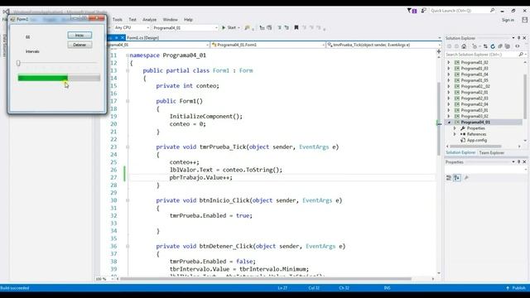Open the Programa04_01 startup project dropdown
Image resolution: width=530 pixels, height=298 pixels.
[185, 27]
